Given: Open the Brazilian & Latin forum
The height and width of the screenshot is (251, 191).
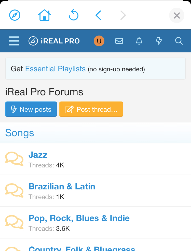Looking at the screenshot, I should (x=62, y=187).
